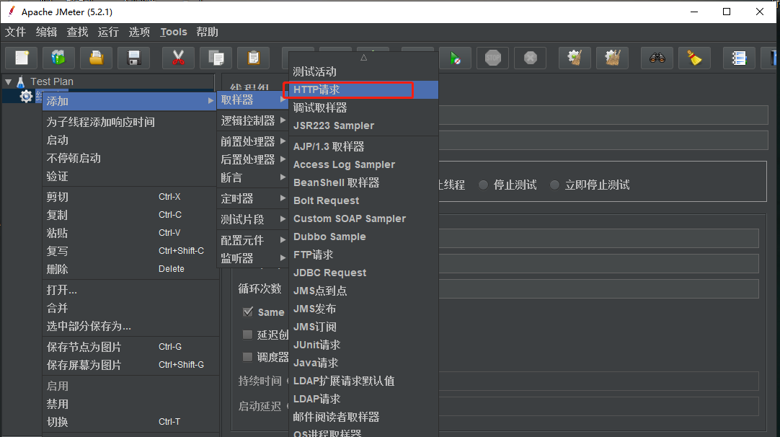This screenshot has height=437, width=780.
Task: Open the Tools menu
Action: (x=173, y=32)
